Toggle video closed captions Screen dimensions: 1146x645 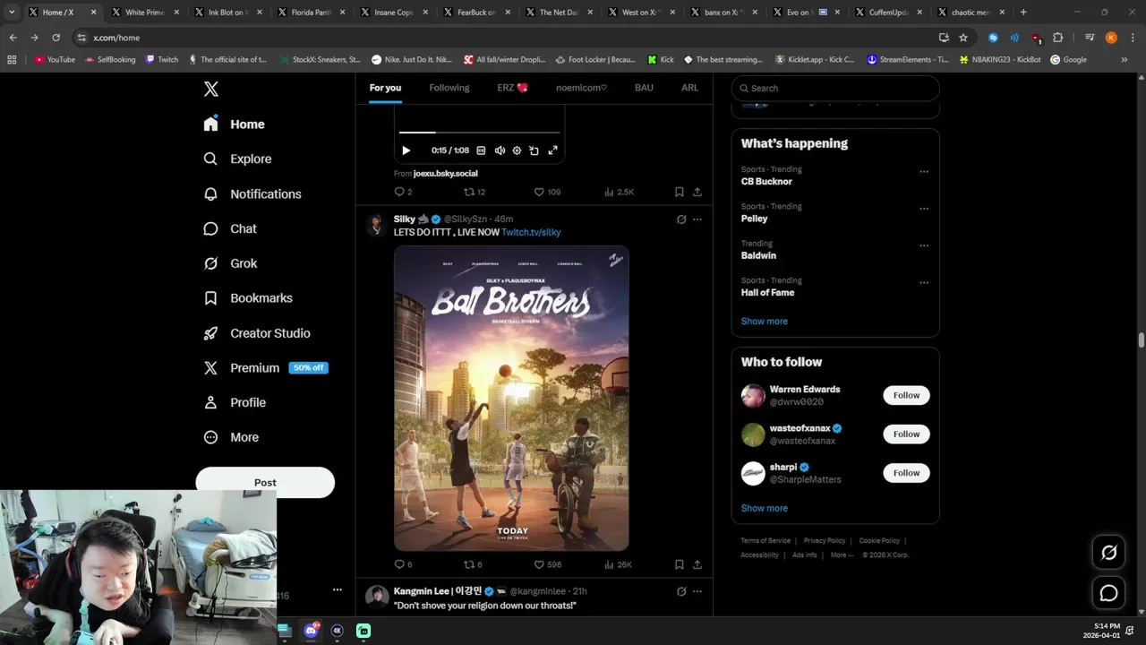[481, 150]
